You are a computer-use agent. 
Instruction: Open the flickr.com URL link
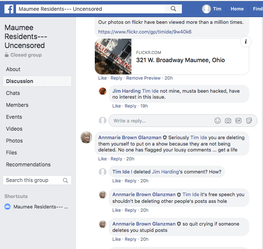pyautogui.click(x=145, y=32)
